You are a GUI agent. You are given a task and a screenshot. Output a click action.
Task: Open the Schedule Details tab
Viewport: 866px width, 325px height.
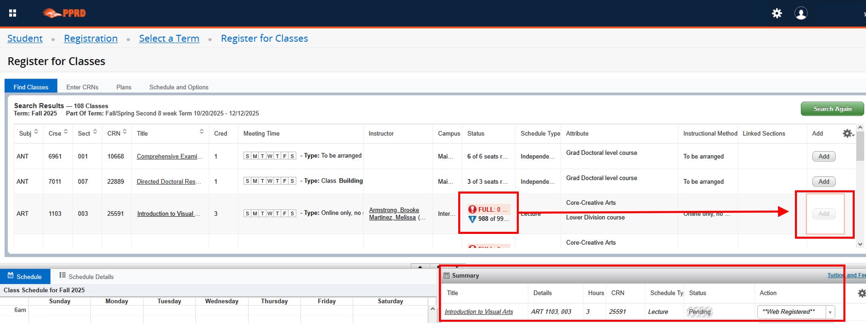[x=86, y=277]
